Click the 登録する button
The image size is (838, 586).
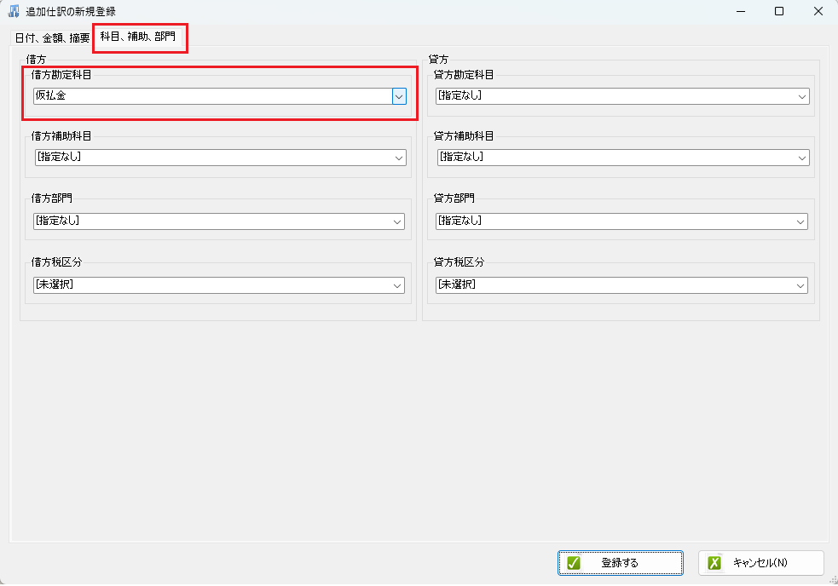[x=621, y=563]
